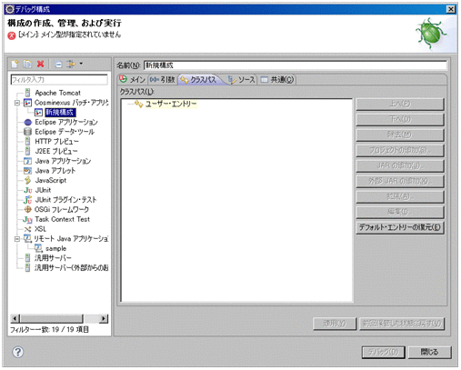Duplicate the selected configuration icon
The image size is (461, 370).
(27, 64)
